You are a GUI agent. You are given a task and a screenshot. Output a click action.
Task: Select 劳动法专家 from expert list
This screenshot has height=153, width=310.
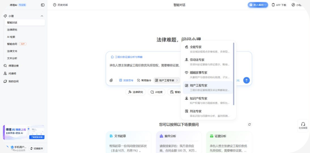point(208,62)
